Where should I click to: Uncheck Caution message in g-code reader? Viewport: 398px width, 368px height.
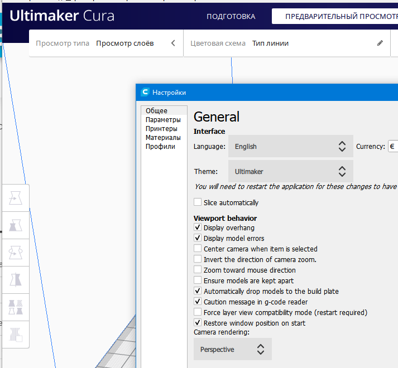point(198,301)
